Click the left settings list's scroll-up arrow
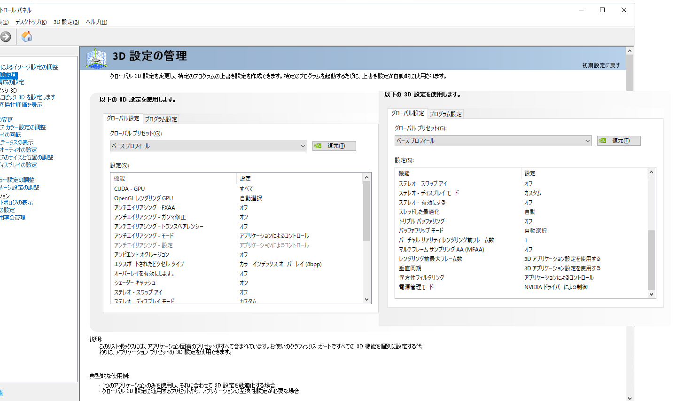 click(367, 177)
